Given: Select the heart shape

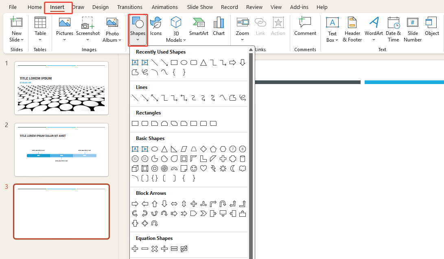Looking at the screenshot, I should pos(203,168).
